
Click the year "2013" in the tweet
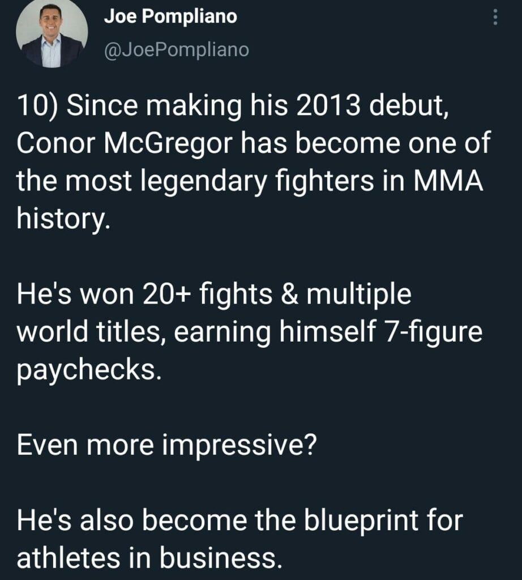(x=328, y=105)
